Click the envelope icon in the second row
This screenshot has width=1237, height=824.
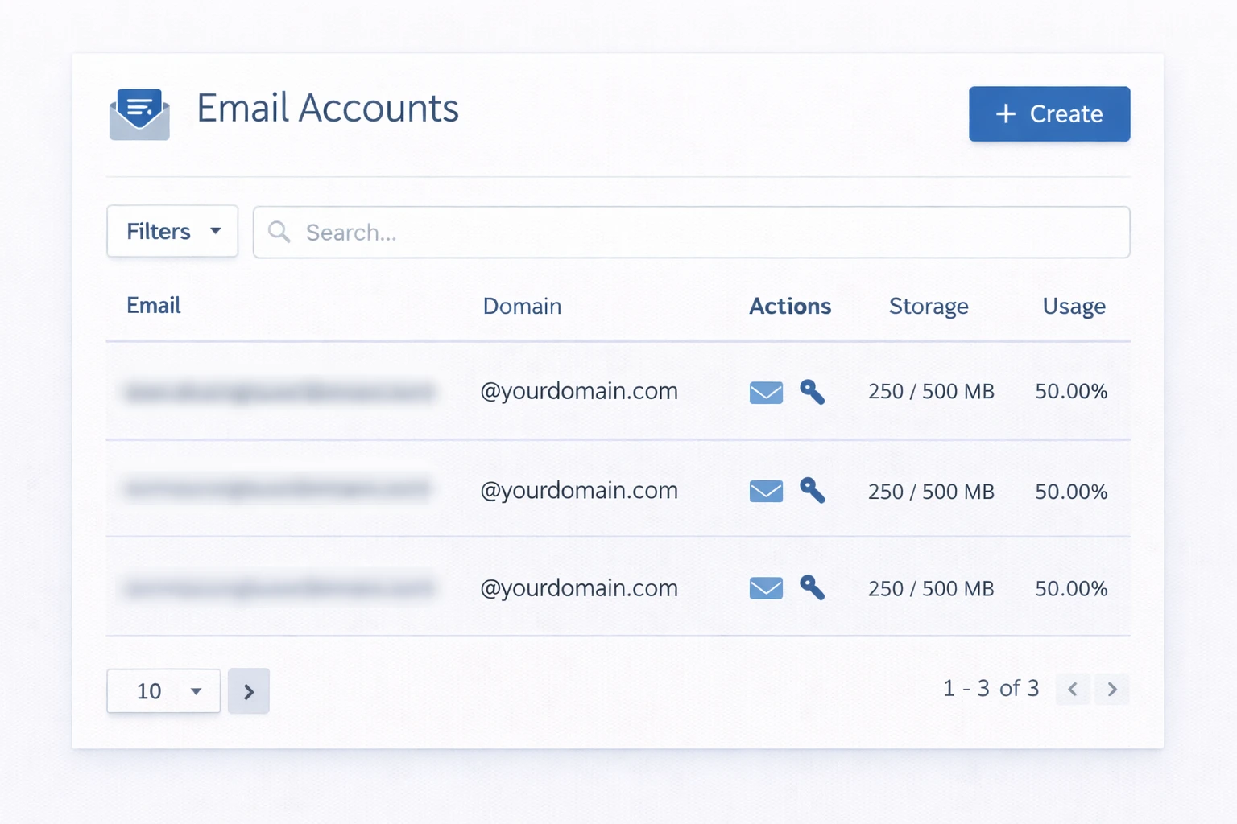coord(766,491)
